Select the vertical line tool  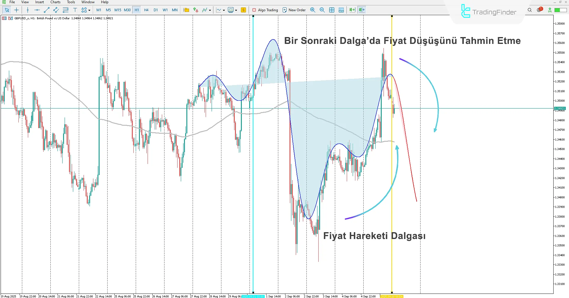[28, 10]
